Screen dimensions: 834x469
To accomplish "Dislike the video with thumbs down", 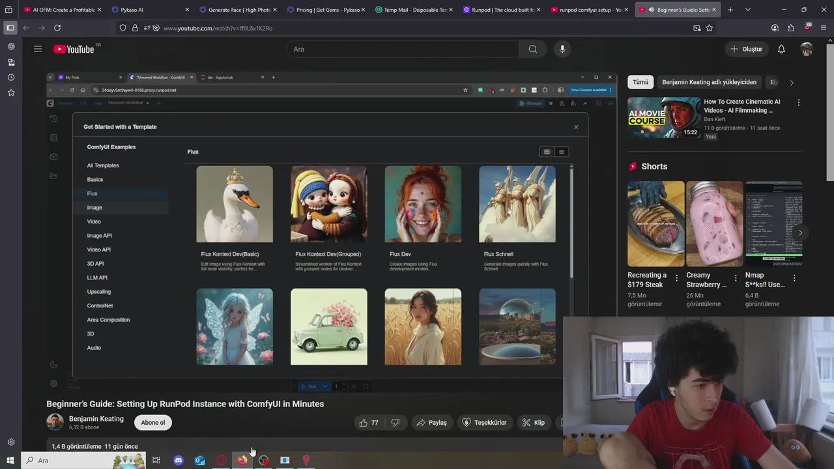I will pos(395,423).
